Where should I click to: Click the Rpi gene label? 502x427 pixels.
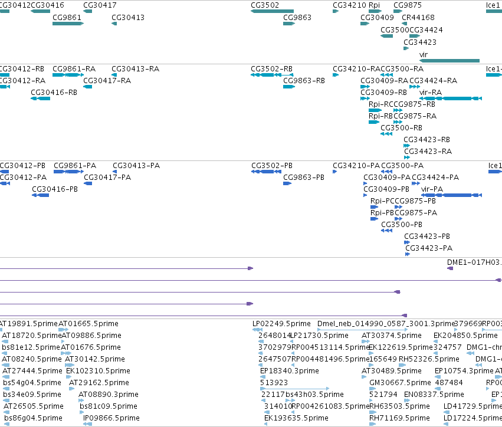374,5
